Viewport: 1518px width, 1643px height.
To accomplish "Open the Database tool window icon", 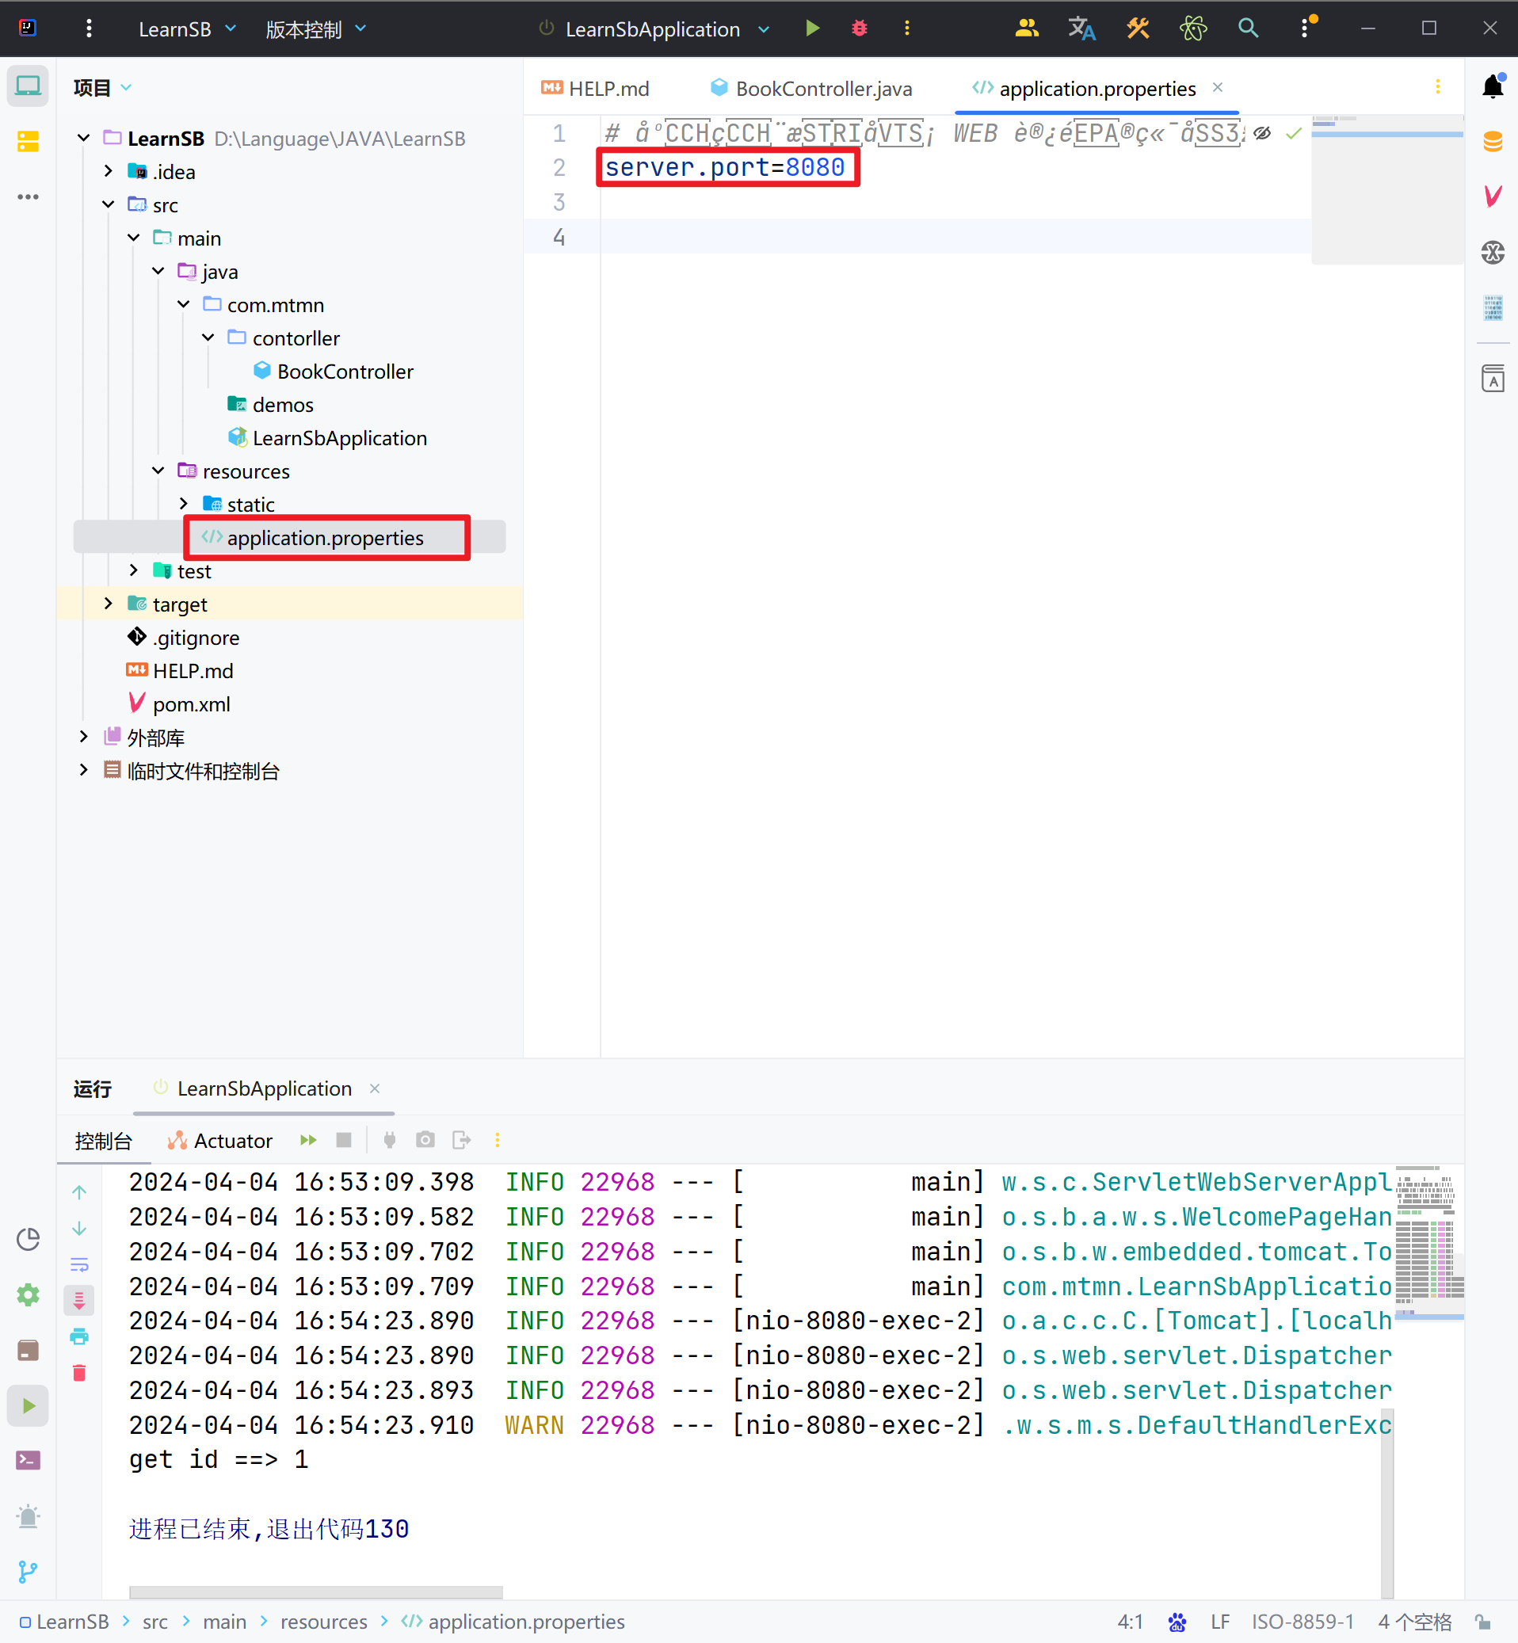I will pyautogui.click(x=1492, y=141).
